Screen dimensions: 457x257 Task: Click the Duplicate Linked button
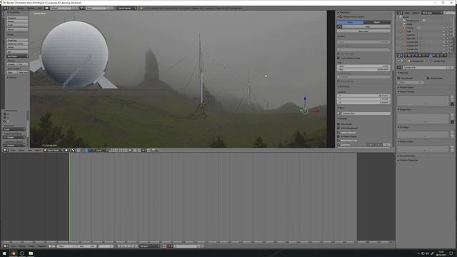[17, 44]
